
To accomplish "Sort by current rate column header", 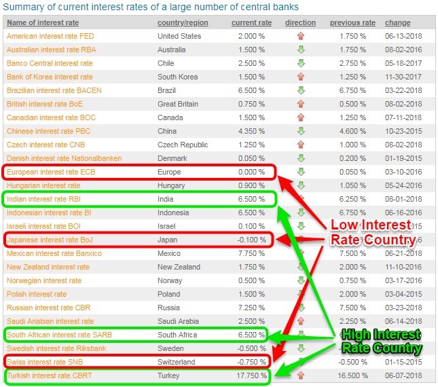I will pos(251,22).
